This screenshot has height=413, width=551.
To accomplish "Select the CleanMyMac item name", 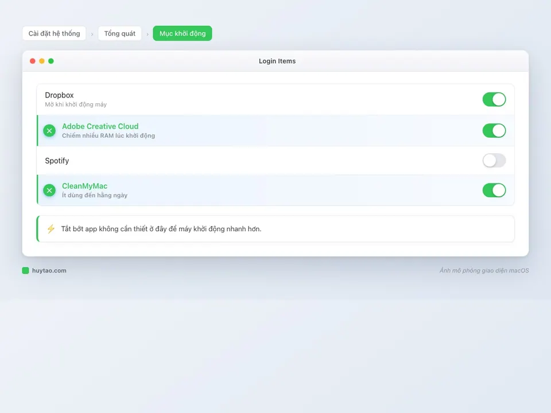I will (85, 186).
